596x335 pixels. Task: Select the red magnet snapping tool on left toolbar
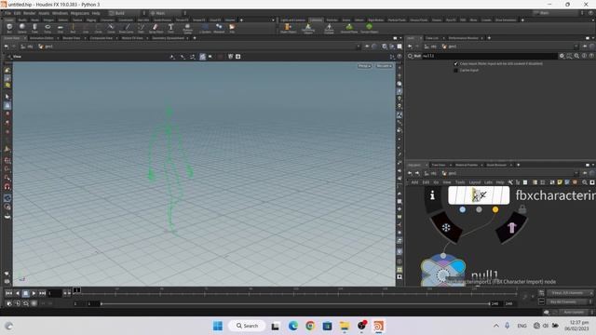tap(7, 186)
